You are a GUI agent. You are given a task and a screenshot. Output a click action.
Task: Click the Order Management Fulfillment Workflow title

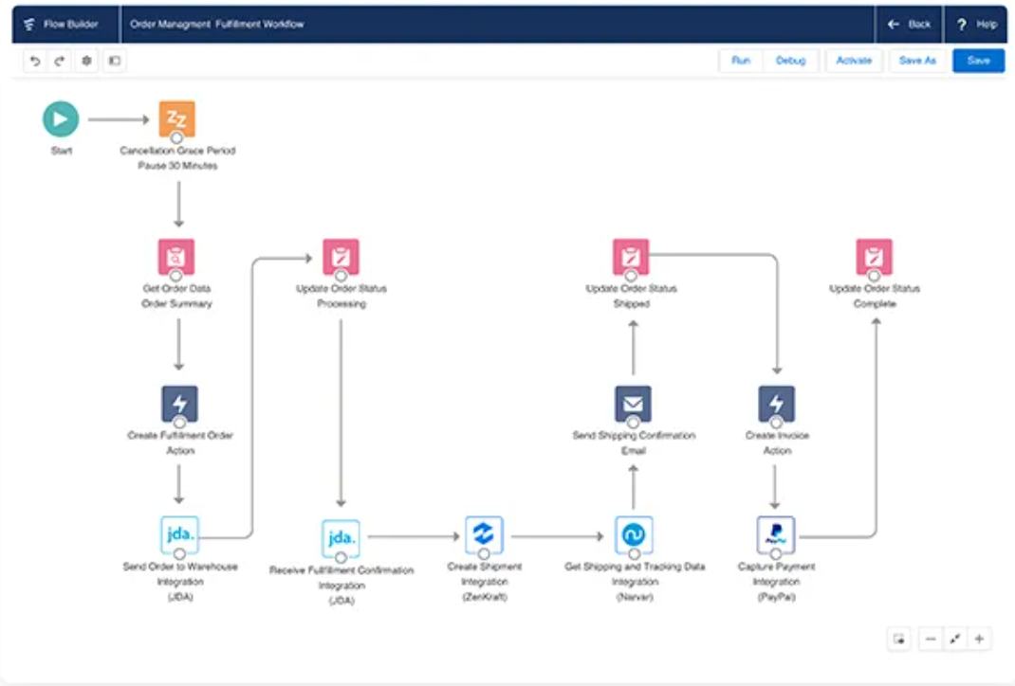click(x=217, y=24)
